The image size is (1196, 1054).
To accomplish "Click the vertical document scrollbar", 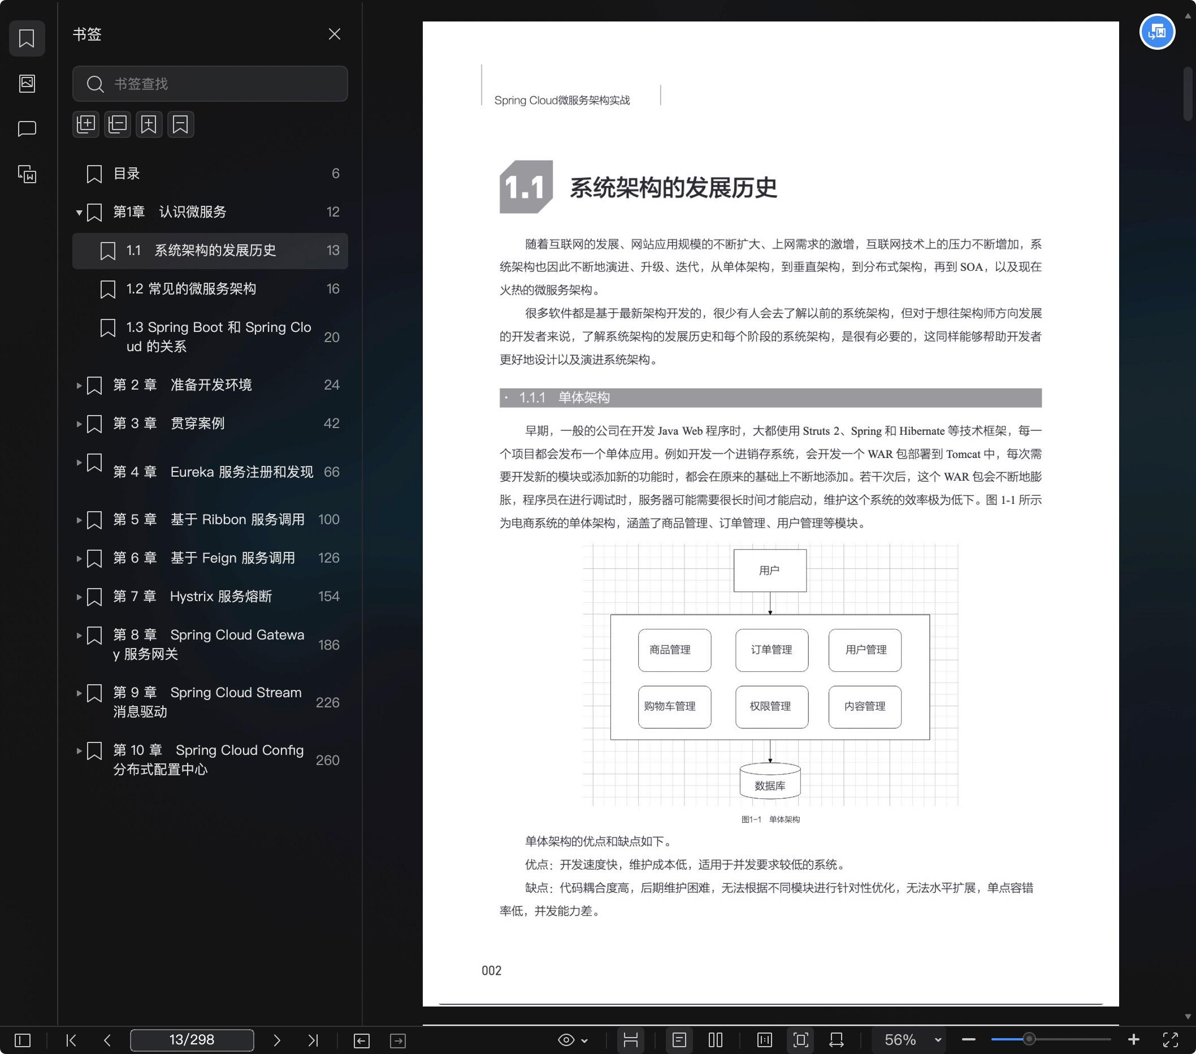I will tap(1187, 94).
